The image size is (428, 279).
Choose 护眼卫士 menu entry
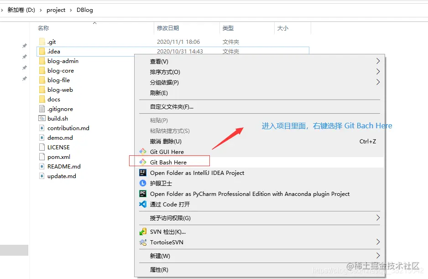coord(260,183)
